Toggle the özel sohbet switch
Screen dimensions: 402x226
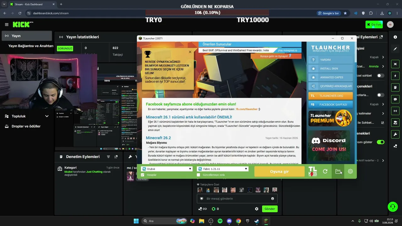pos(381,76)
